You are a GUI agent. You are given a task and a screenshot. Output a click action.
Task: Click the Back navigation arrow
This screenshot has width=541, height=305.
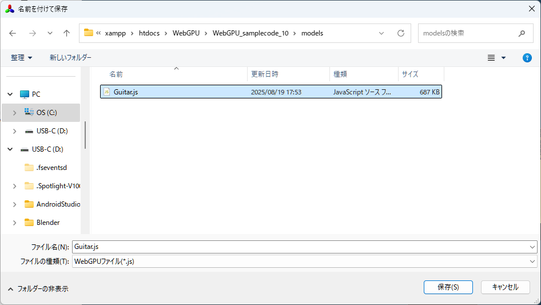[x=13, y=33]
